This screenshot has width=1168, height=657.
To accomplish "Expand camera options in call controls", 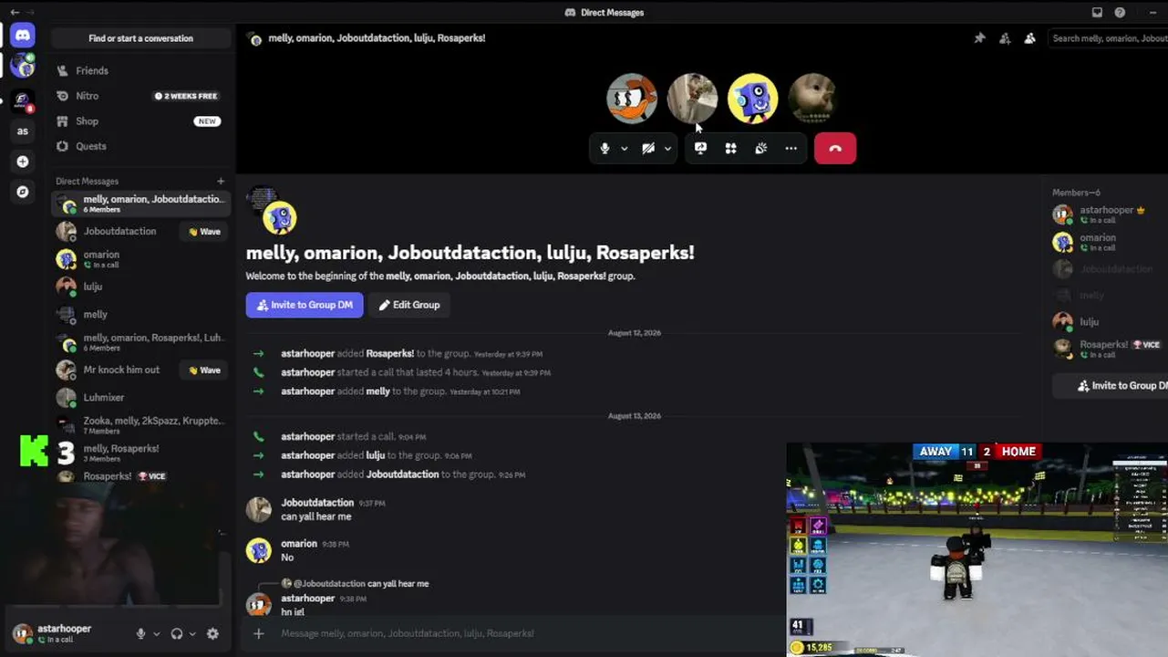I will click(x=667, y=149).
